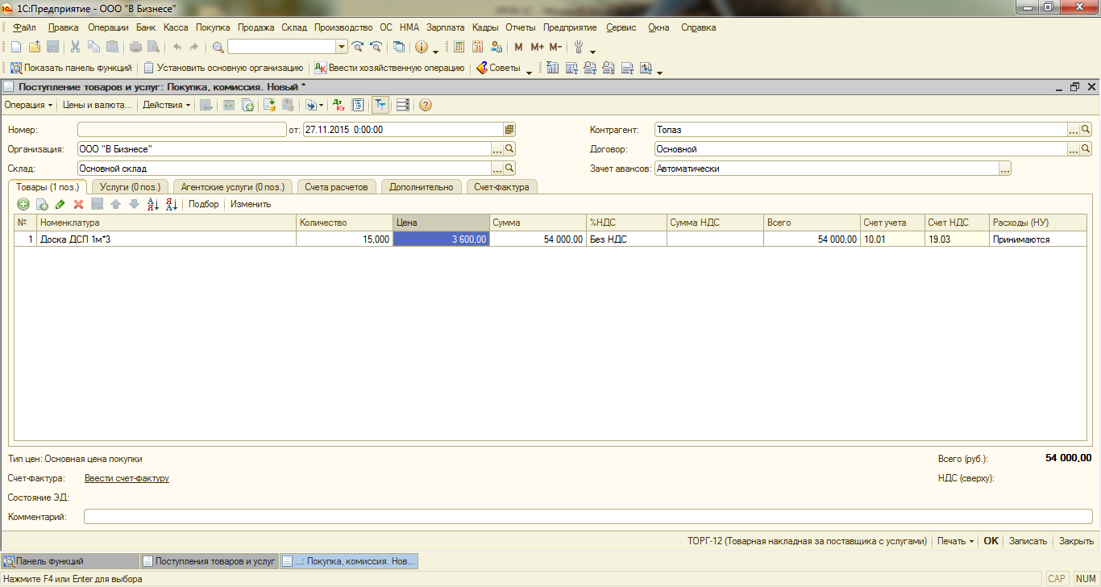This screenshot has width=1101, height=587.
Task: Click the Записать button
Action: tap(1028, 541)
